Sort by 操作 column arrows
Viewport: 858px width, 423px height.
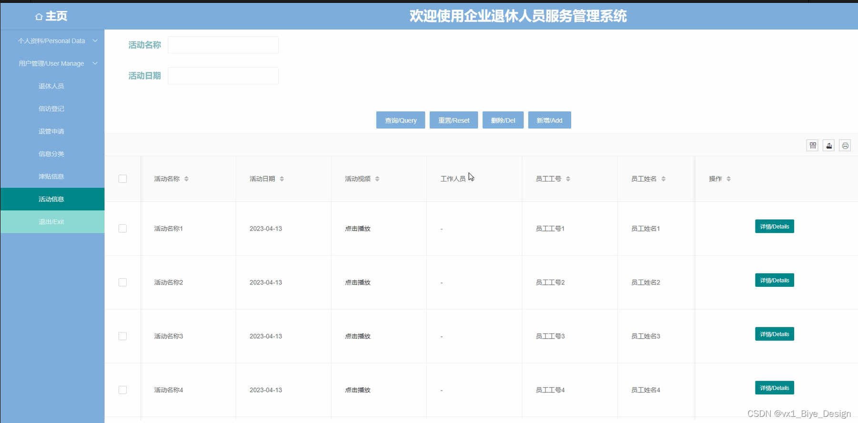point(729,179)
